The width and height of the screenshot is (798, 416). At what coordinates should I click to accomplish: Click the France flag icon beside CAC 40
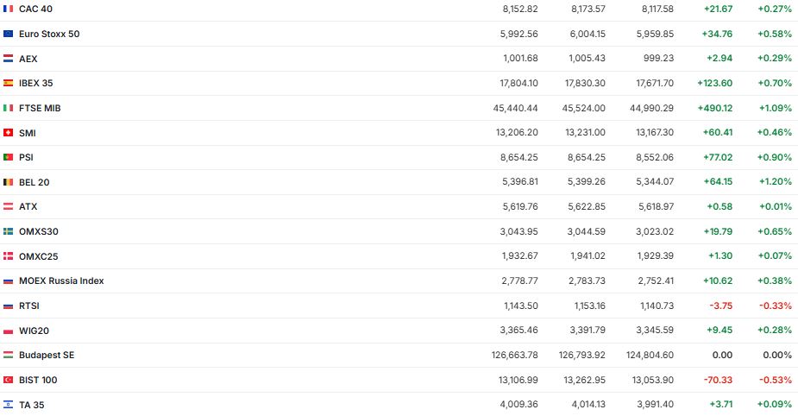point(9,9)
